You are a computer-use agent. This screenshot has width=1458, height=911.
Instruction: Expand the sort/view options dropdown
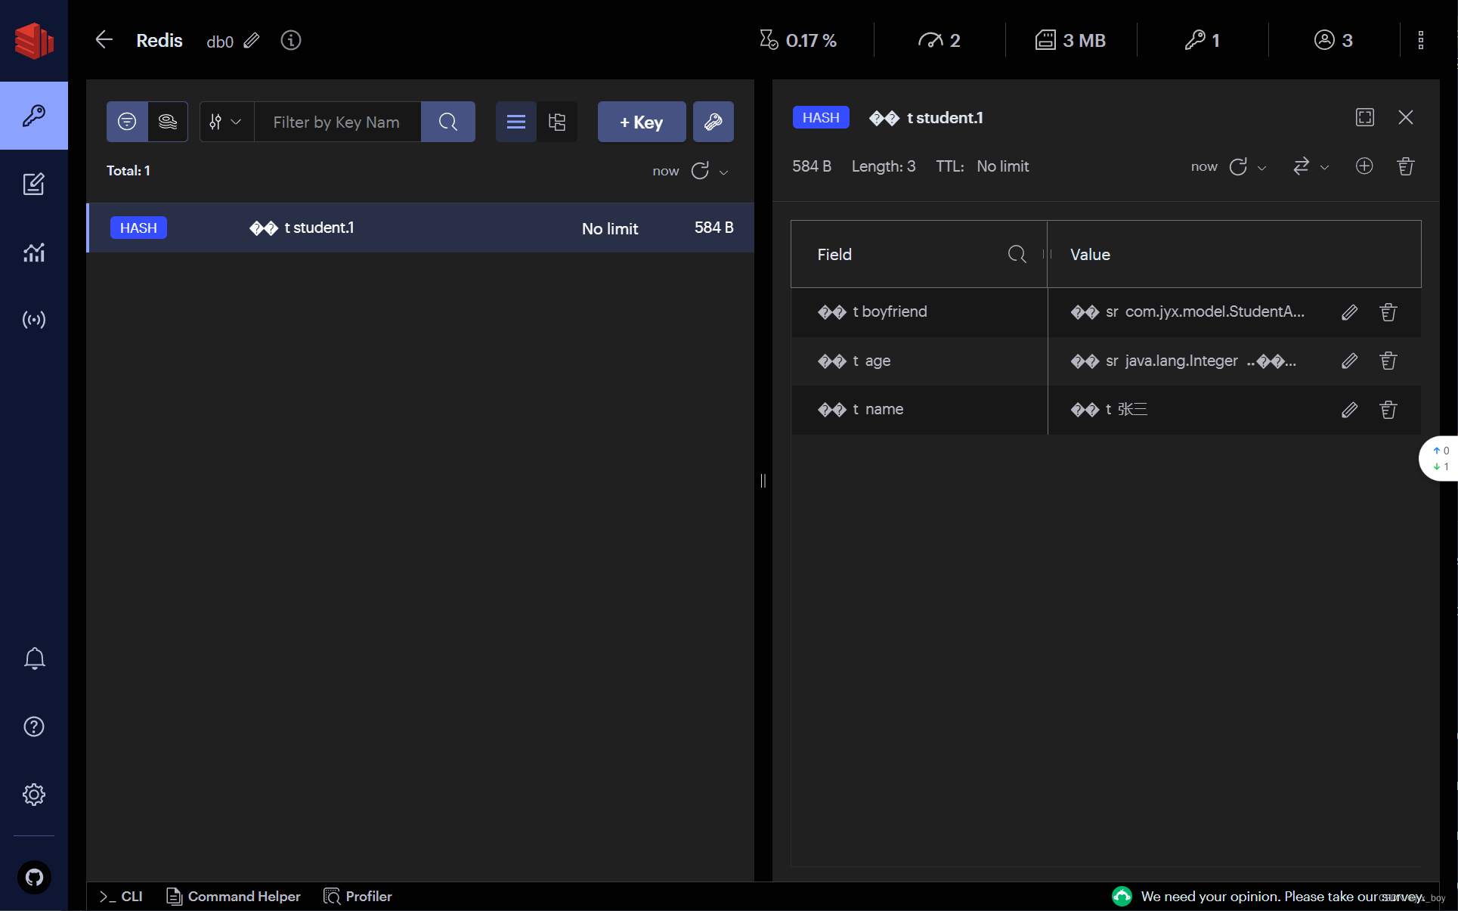tap(224, 122)
